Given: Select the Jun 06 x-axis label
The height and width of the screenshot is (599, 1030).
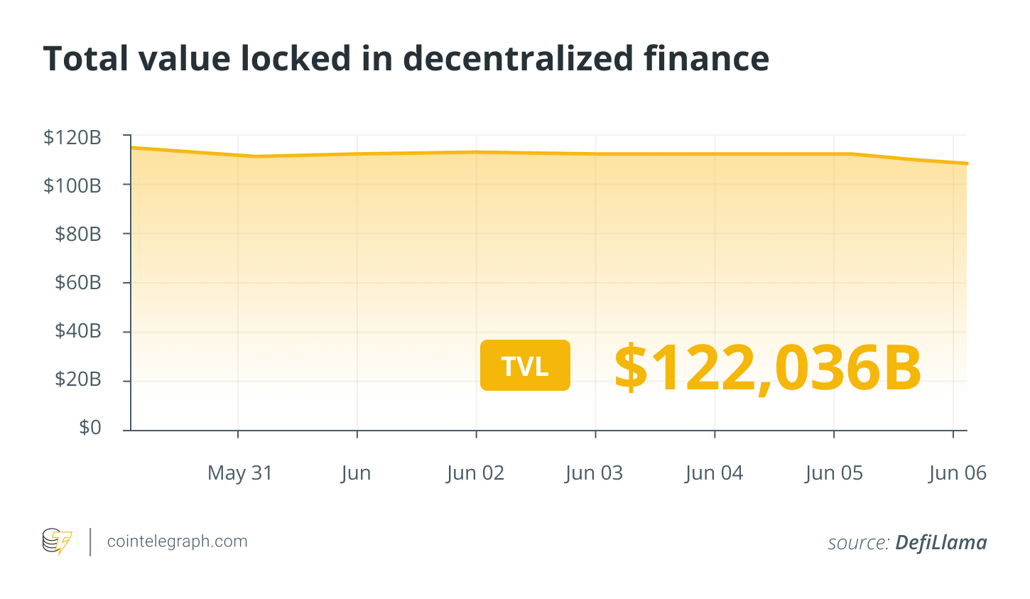Looking at the screenshot, I should pyautogui.click(x=957, y=473).
